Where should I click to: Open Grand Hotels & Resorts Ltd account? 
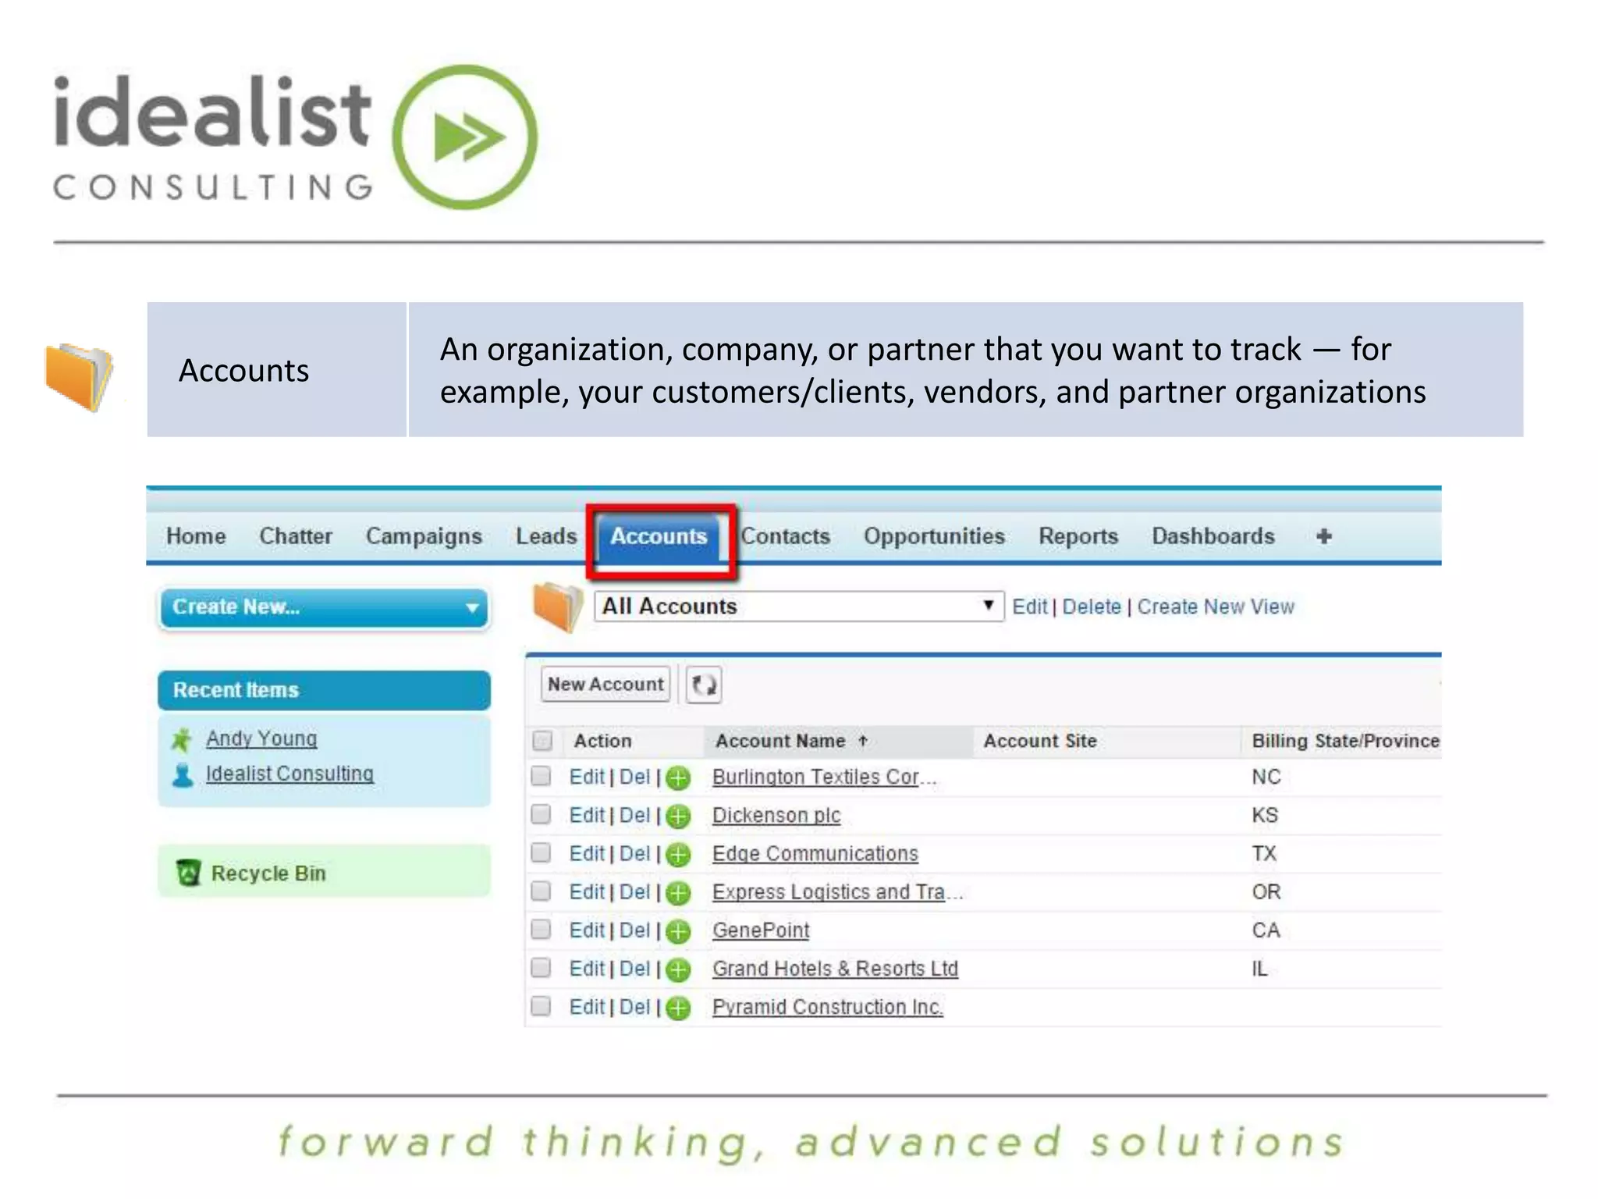(x=835, y=969)
